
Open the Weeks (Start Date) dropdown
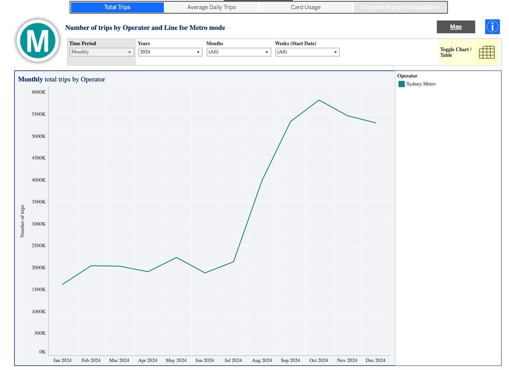(307, 52)
